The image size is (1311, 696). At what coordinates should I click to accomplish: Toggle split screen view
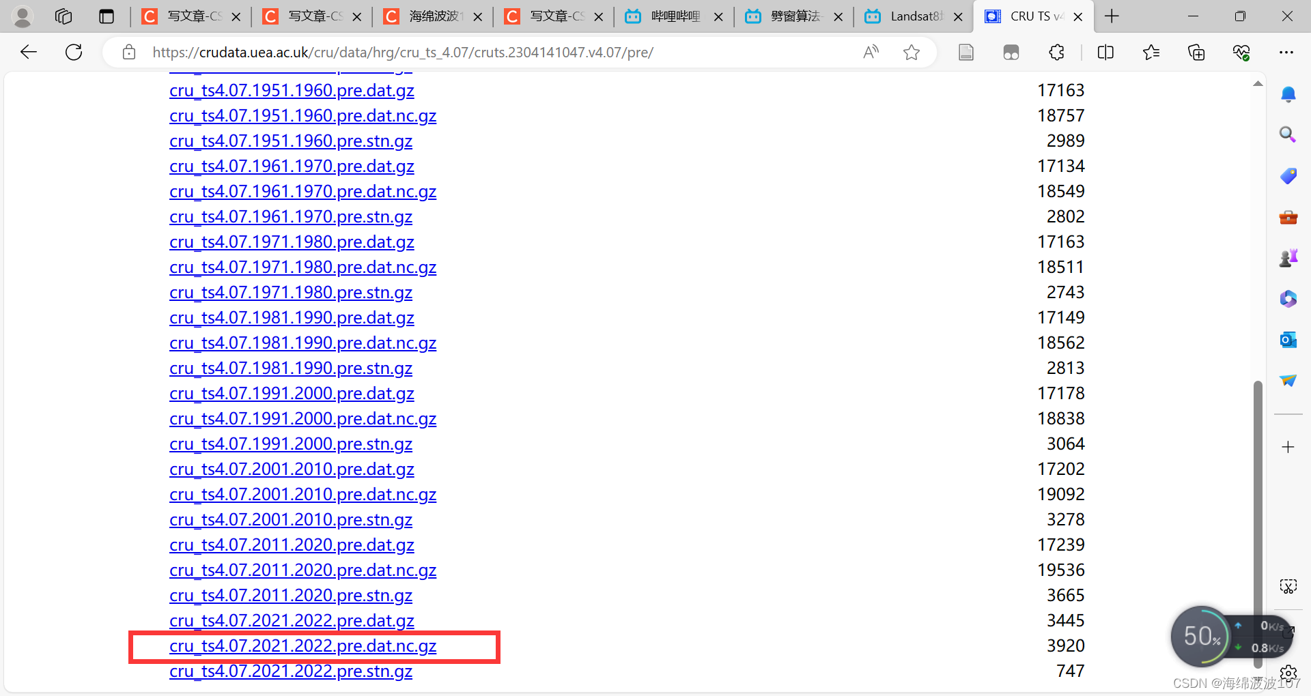[x=1105, y=52]
